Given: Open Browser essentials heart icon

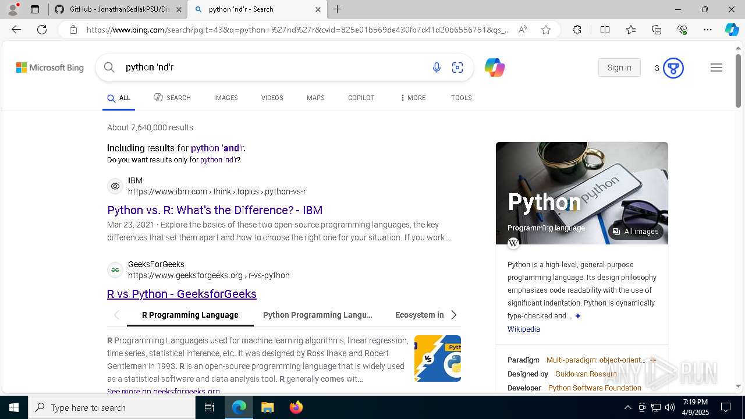Looking at the screenshot, I should tap(682, 30).
